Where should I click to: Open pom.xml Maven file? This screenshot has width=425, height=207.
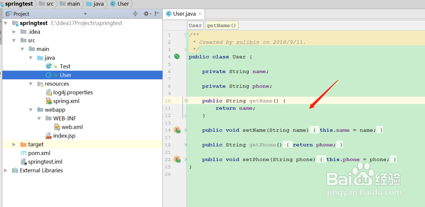coord(39,153)
